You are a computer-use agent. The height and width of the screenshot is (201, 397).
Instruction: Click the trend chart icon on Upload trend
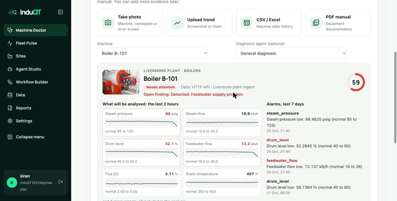(x=177, y=23)
